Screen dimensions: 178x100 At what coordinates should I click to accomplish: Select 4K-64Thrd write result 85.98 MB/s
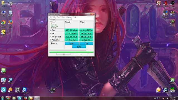(x=86, y=37)
